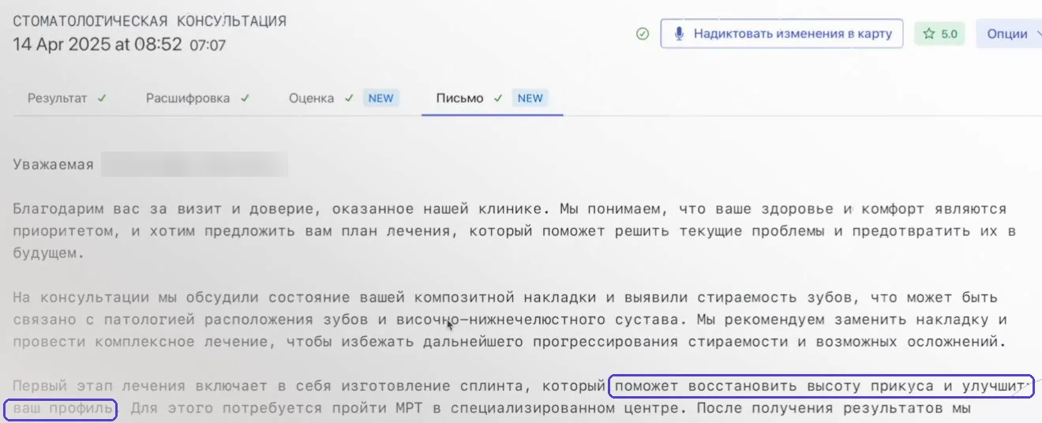Click the phrase поможет восстановить высоту прикуса
This screenshot has width=1042, height=423.
tap(775, 387)
